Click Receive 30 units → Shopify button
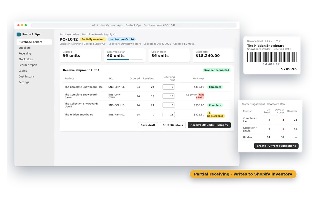 pyautogui.click(x=209, y=125)
